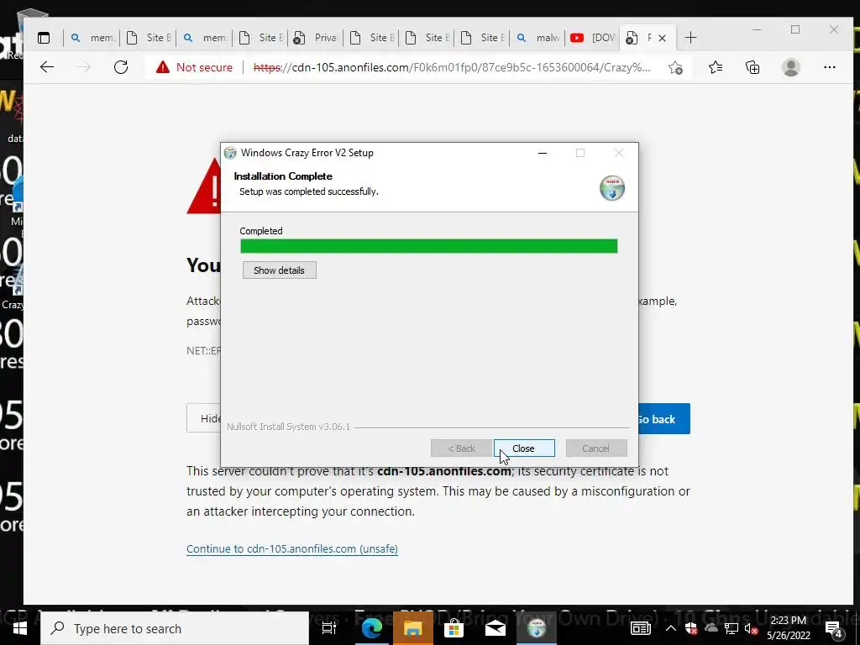Click the Installation Complete heading

[283, 176]
